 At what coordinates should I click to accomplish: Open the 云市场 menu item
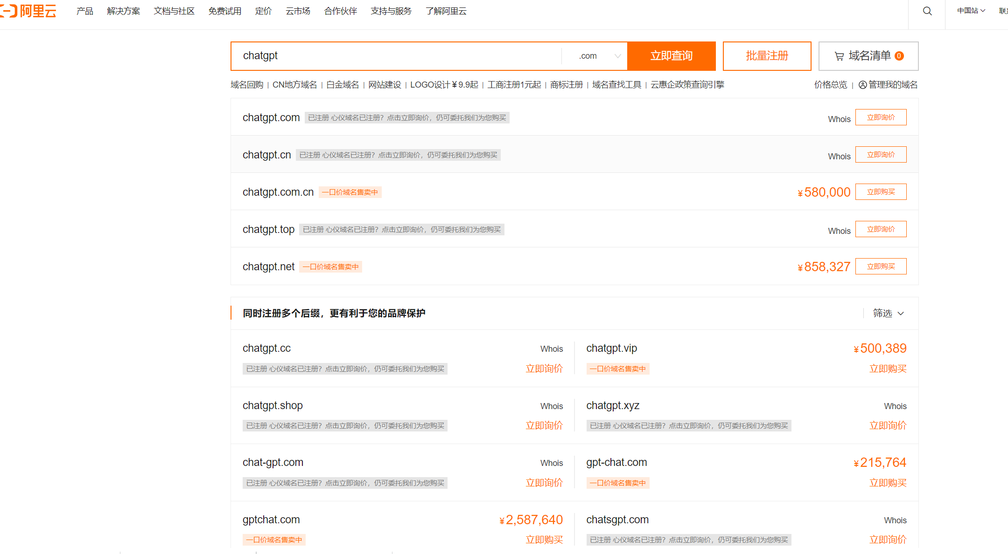pyautogui.click(x=298, y=11)
